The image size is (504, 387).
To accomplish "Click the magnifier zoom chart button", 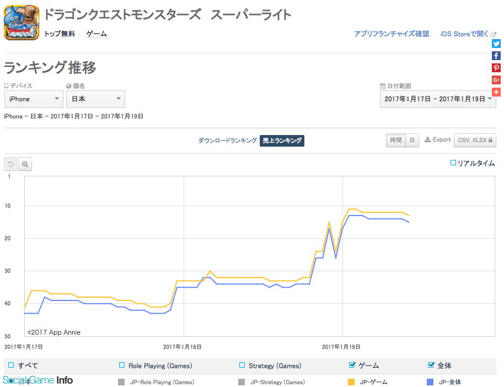I will (25, 164).
